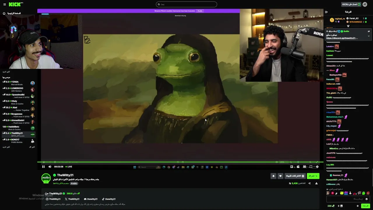Click YZNSA avatar thumbnail
Screen dimensions: 373x210
pyautogui.click(x=33, y=83)
